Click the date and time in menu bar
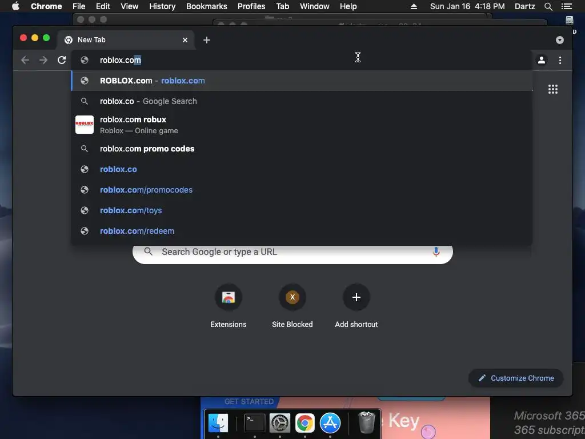 [467, 6]
